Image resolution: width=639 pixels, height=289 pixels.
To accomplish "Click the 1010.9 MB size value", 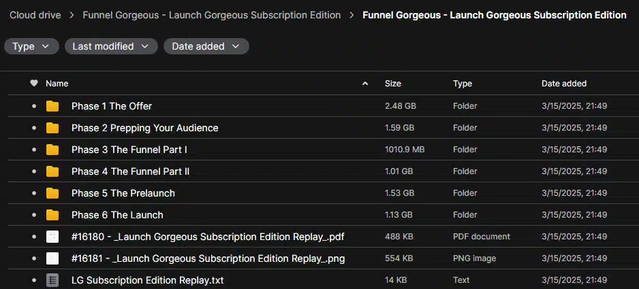I will coord(405,150).
